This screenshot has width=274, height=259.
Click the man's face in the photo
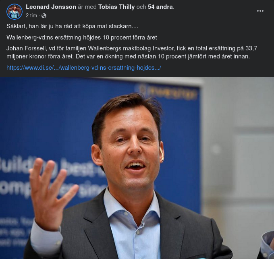(x=130, y=145)
